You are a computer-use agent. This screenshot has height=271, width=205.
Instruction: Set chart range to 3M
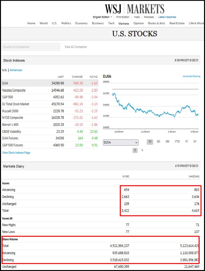coord(167,142)
